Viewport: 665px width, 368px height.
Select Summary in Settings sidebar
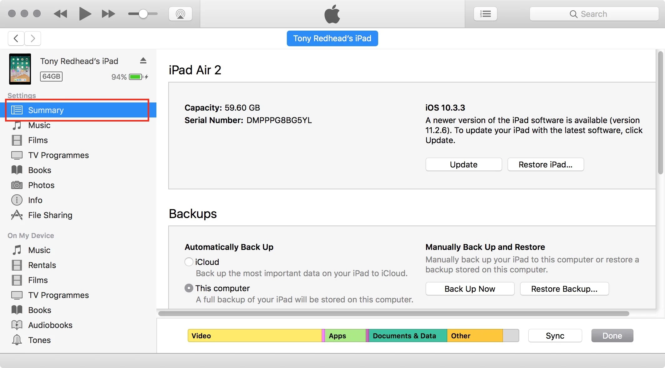click(78, 110)
